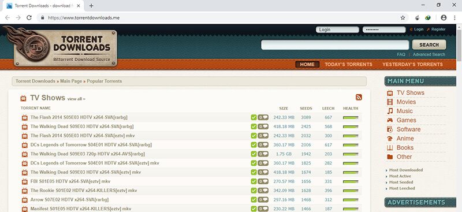Viewport: 462px width, 212px height.
Task: Open Advanced Search link
Action: click(x=429, y=54)
